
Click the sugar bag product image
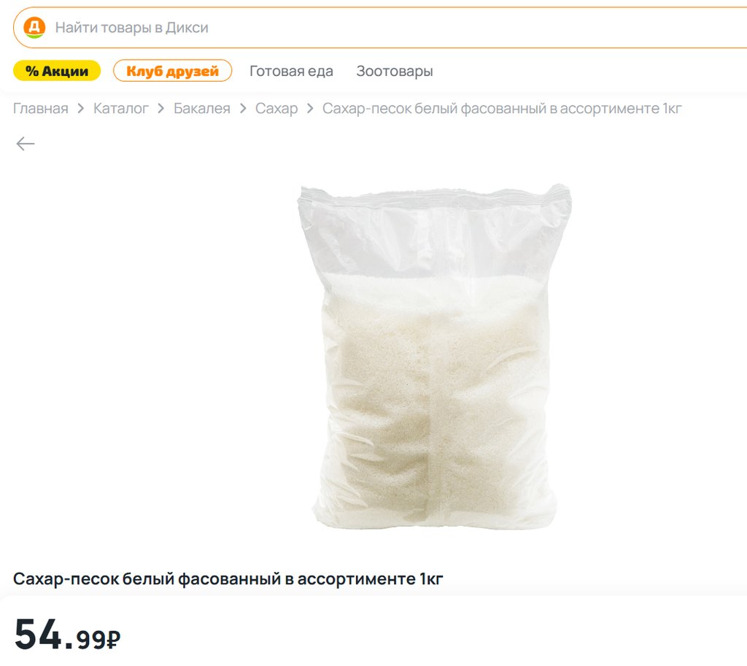(435, 357)
